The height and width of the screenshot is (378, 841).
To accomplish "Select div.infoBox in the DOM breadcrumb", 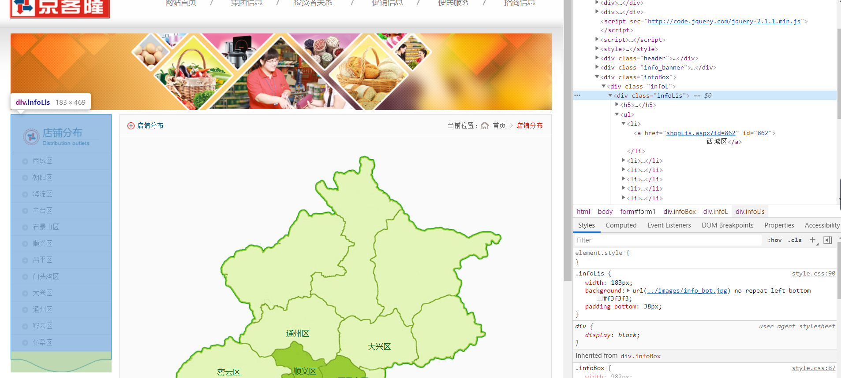I will click(x=680, y=212).
